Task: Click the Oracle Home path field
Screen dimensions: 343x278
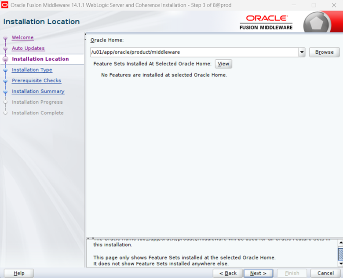Action: [194, 52]
